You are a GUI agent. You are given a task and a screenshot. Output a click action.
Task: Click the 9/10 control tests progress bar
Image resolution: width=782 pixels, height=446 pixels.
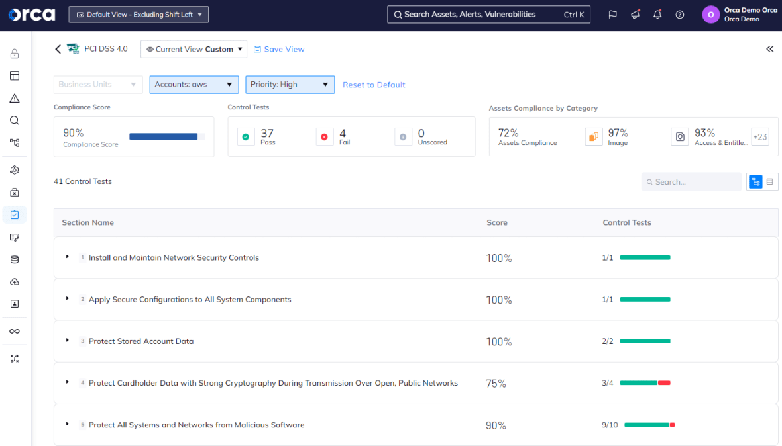point(649,425)
